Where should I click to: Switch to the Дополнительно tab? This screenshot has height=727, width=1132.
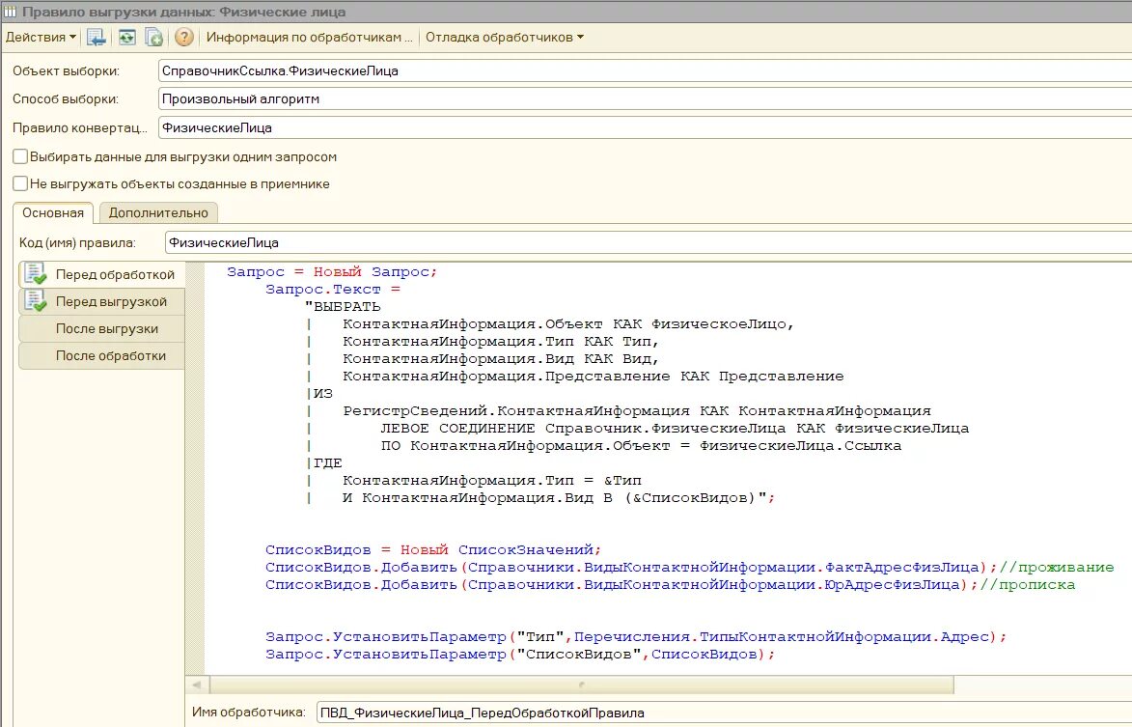(158, 213)
